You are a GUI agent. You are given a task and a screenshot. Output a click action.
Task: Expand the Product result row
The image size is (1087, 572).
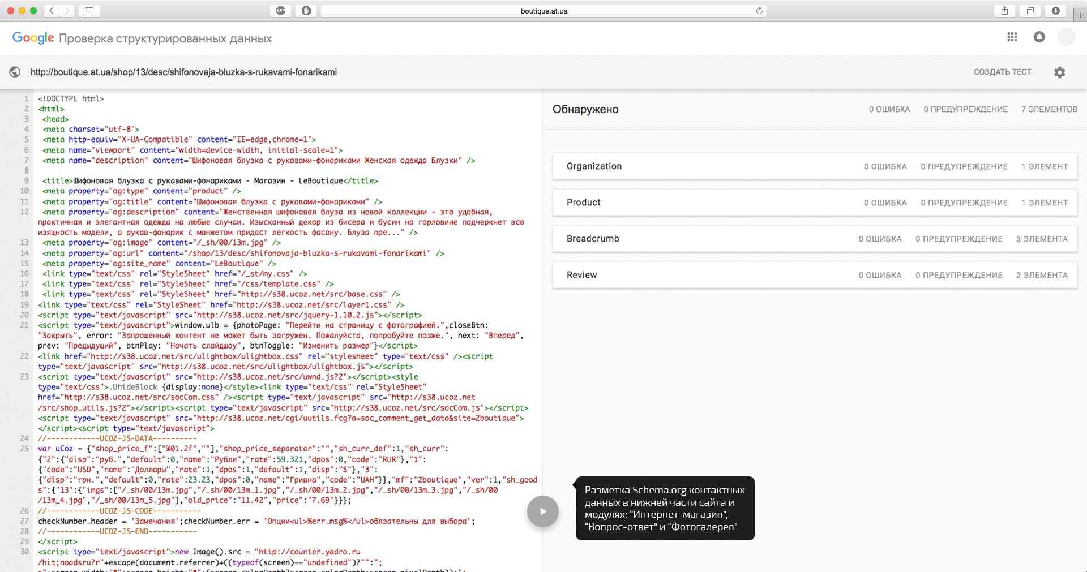tap(815, 203)
